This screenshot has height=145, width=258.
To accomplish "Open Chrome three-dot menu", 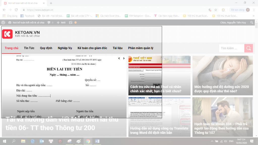I will (254, 10).
